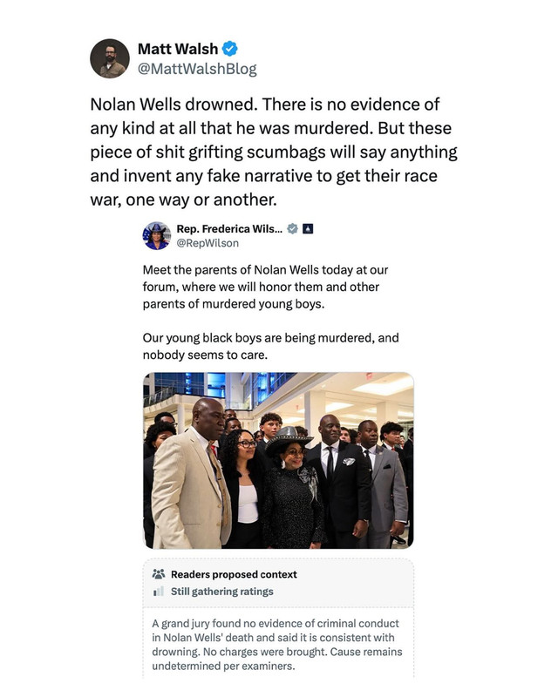This screenshot has height=697, width=558.
Task: Visit the @MattWalshBlog handle
Action: [197, 69]
